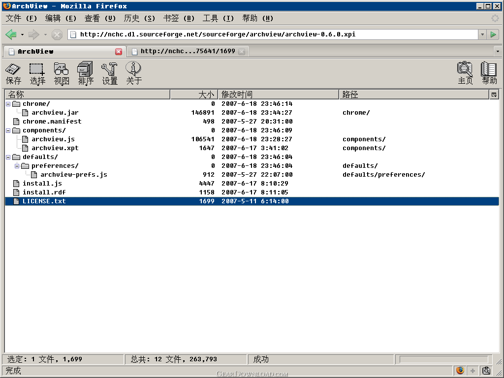Screen dimensions: 504x378
Task: Click the preferences/ folder icon
Action: pos(25,166)
